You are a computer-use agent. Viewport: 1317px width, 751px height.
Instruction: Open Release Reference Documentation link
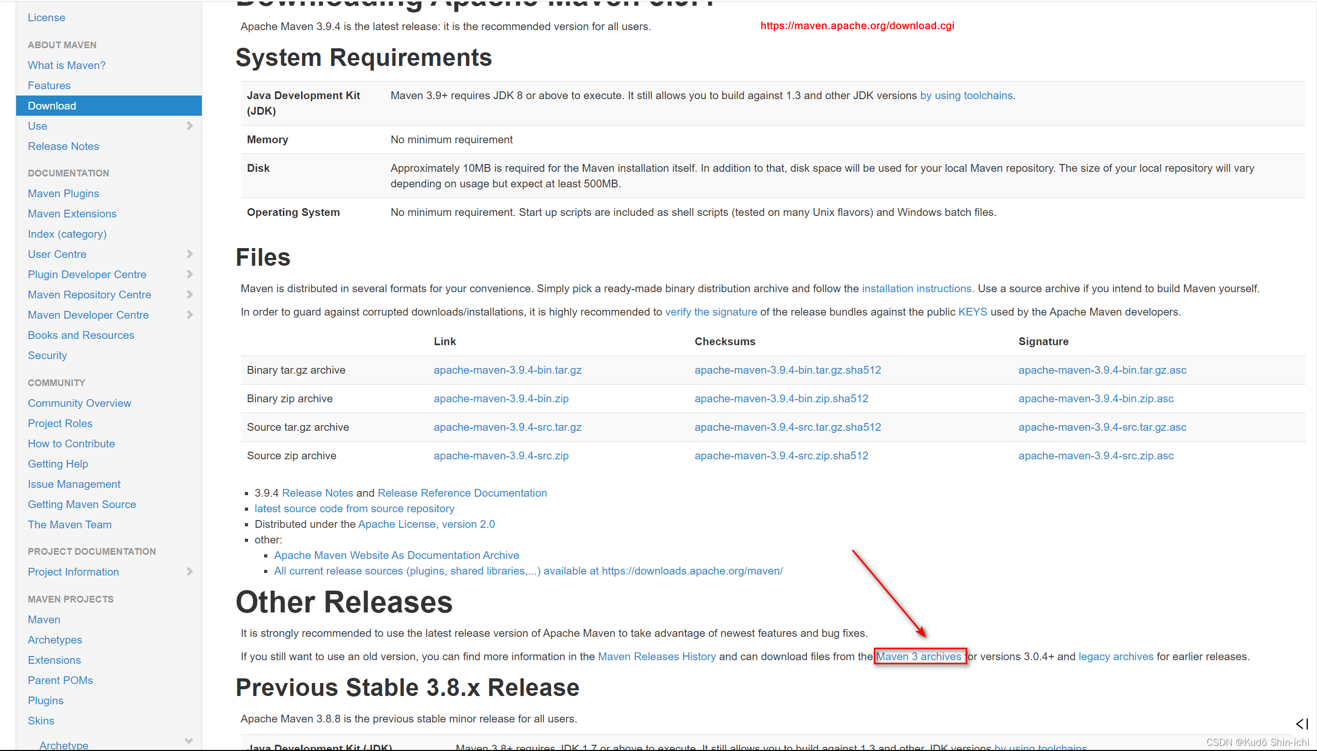462,493
